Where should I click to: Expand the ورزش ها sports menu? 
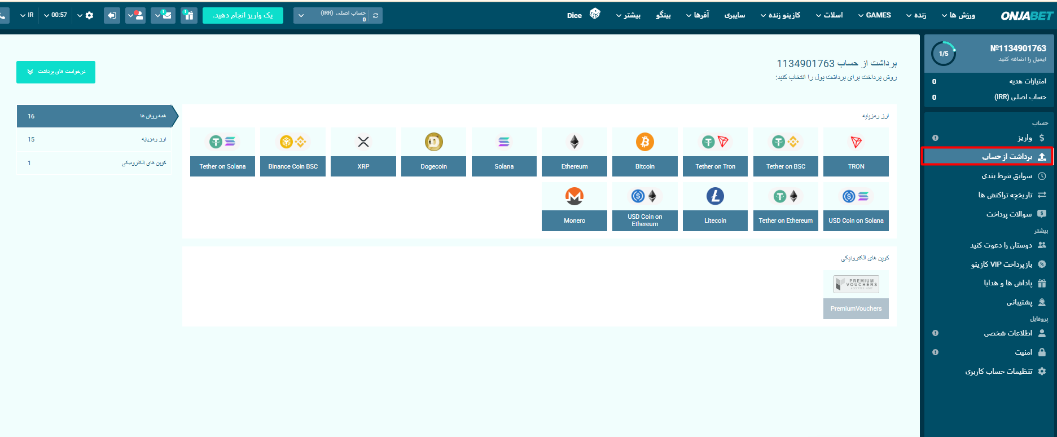958,15
